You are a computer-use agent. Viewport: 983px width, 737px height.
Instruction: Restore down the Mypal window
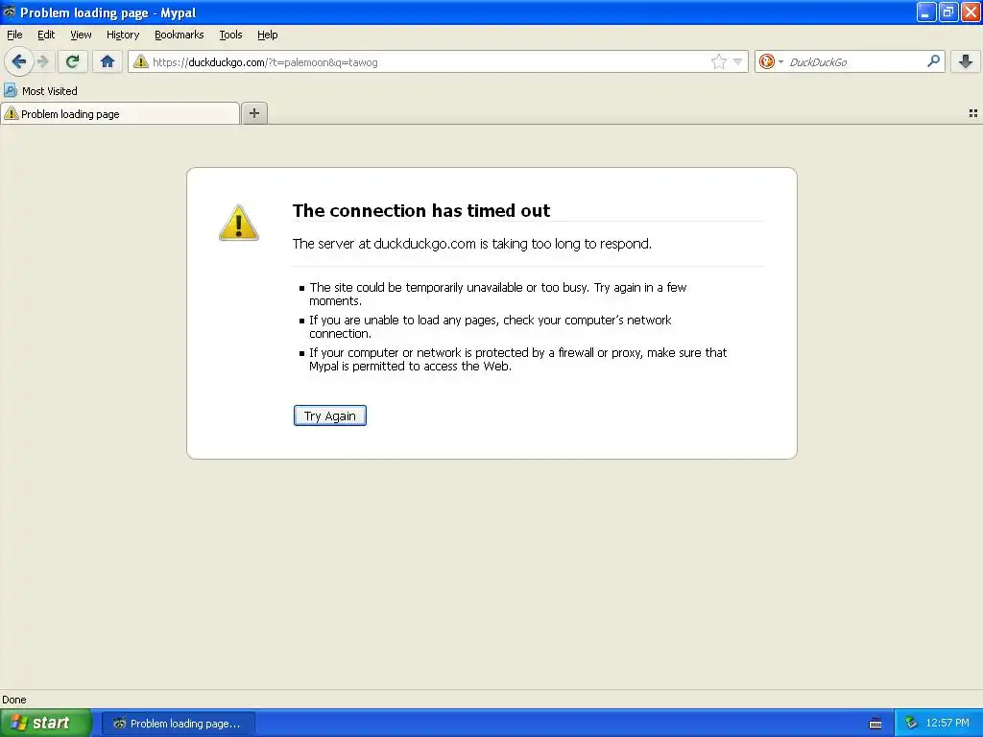948,12
